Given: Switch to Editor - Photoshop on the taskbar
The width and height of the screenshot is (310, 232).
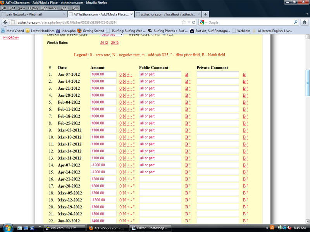Looking at the screenshot, I should tap(150, 228).
